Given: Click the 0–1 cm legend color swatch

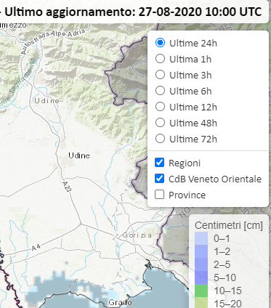Looking at the screenshot, I should [201, 238].
